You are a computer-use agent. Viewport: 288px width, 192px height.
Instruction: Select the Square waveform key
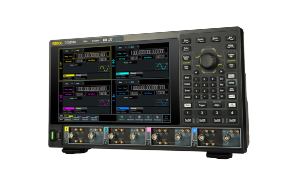[201, 40]
